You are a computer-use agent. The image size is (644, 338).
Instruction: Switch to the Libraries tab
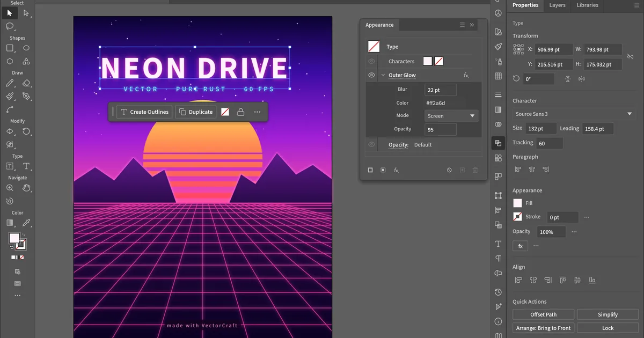click(587, 5)
